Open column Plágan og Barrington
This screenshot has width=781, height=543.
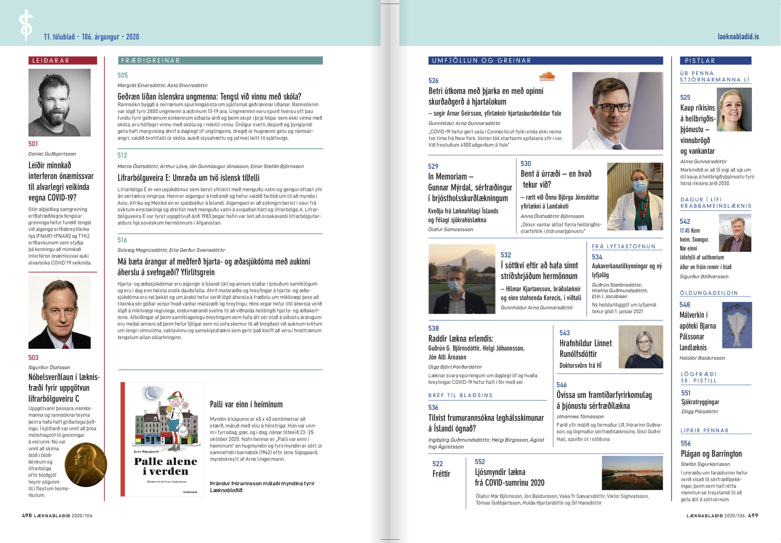[711, 453]
